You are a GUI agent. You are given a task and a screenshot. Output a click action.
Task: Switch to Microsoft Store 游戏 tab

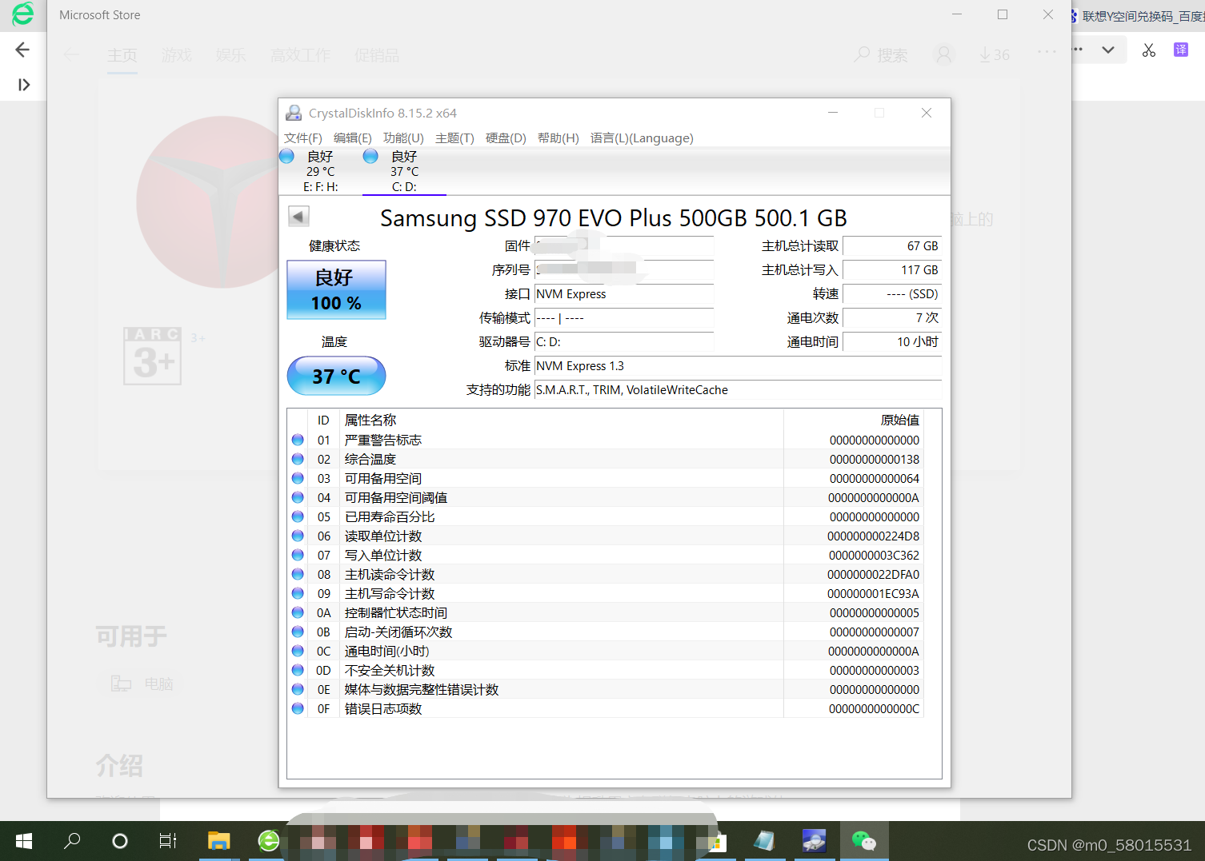(177, 55)
